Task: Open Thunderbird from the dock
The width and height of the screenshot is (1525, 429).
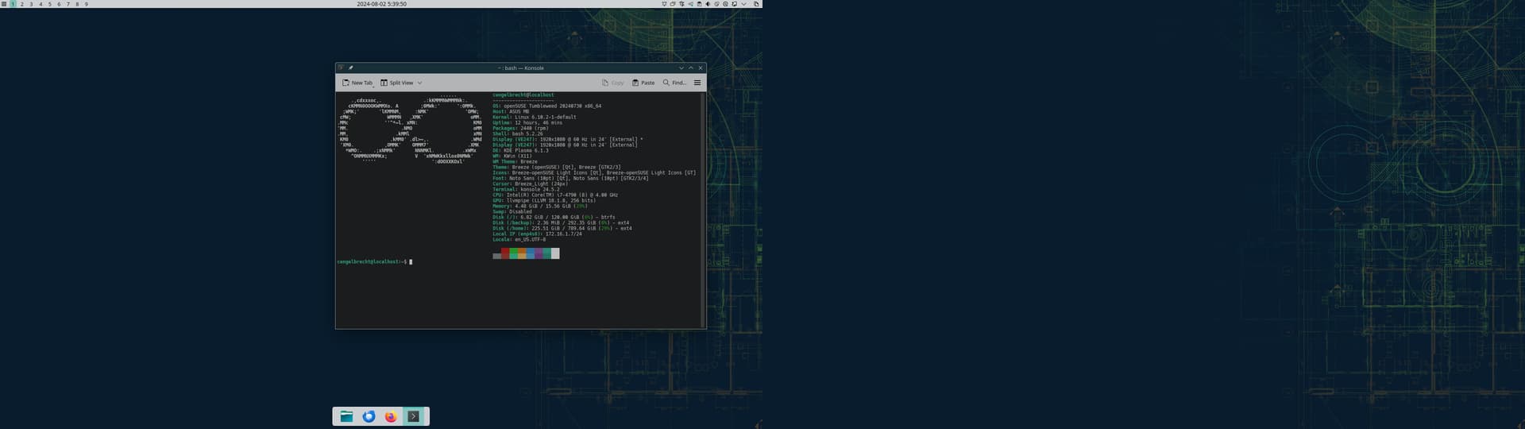Action: [369, 416]
